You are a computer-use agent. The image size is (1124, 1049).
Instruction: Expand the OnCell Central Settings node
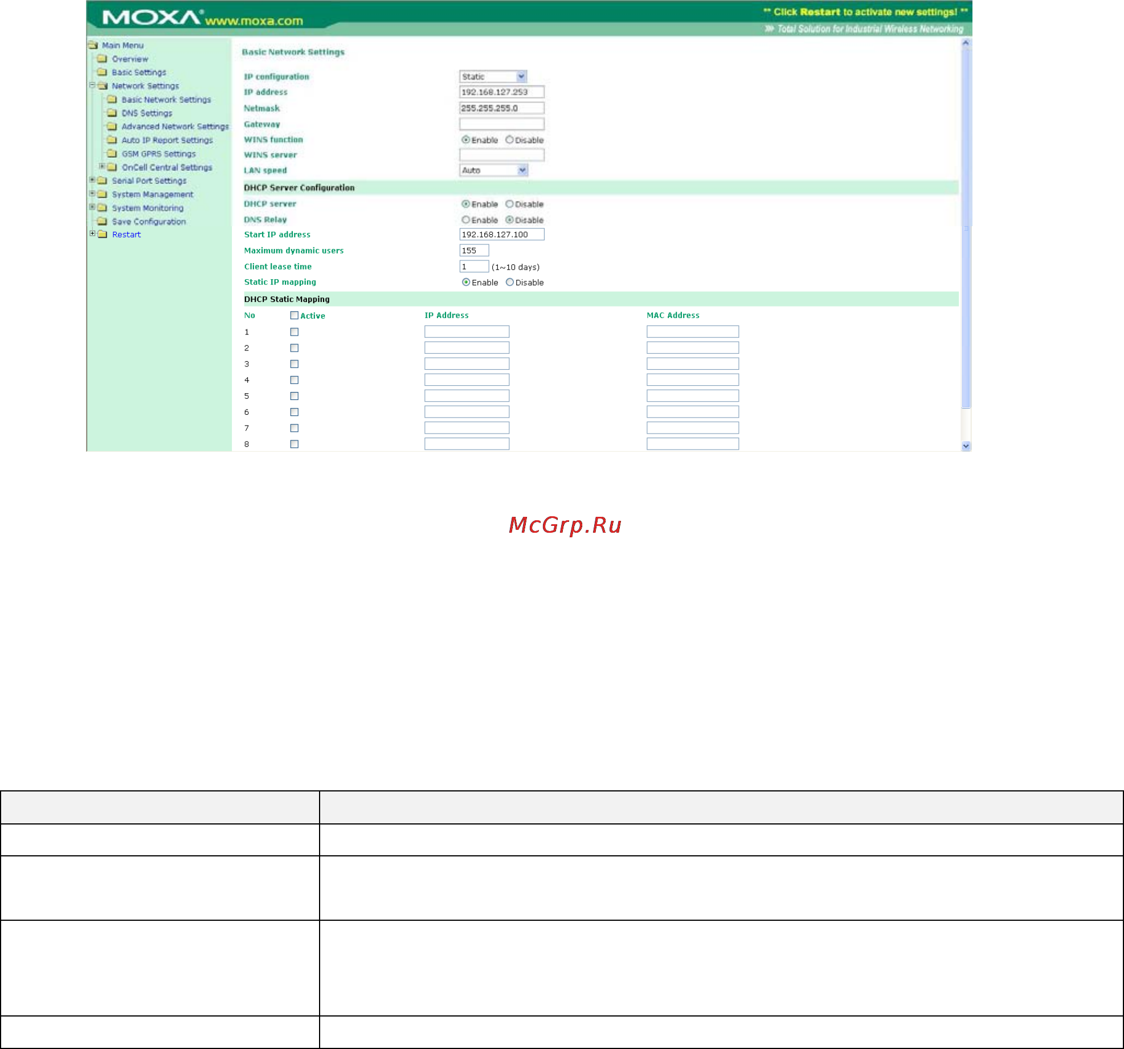(x=102, y=166)
